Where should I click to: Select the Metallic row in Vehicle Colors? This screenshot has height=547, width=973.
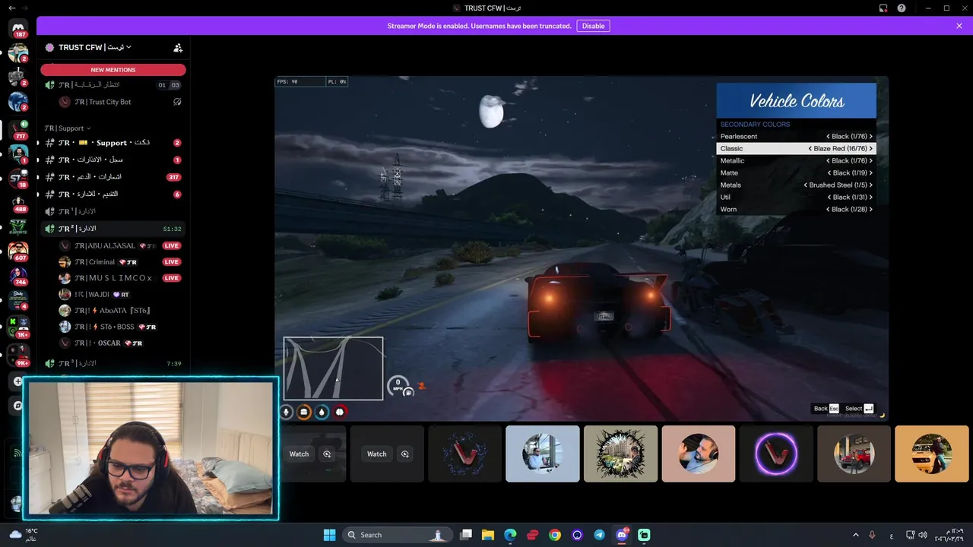796,160
